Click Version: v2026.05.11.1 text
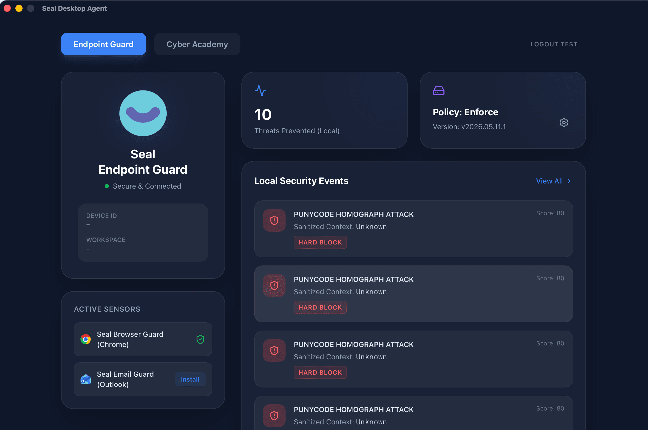 pos(469,127)
